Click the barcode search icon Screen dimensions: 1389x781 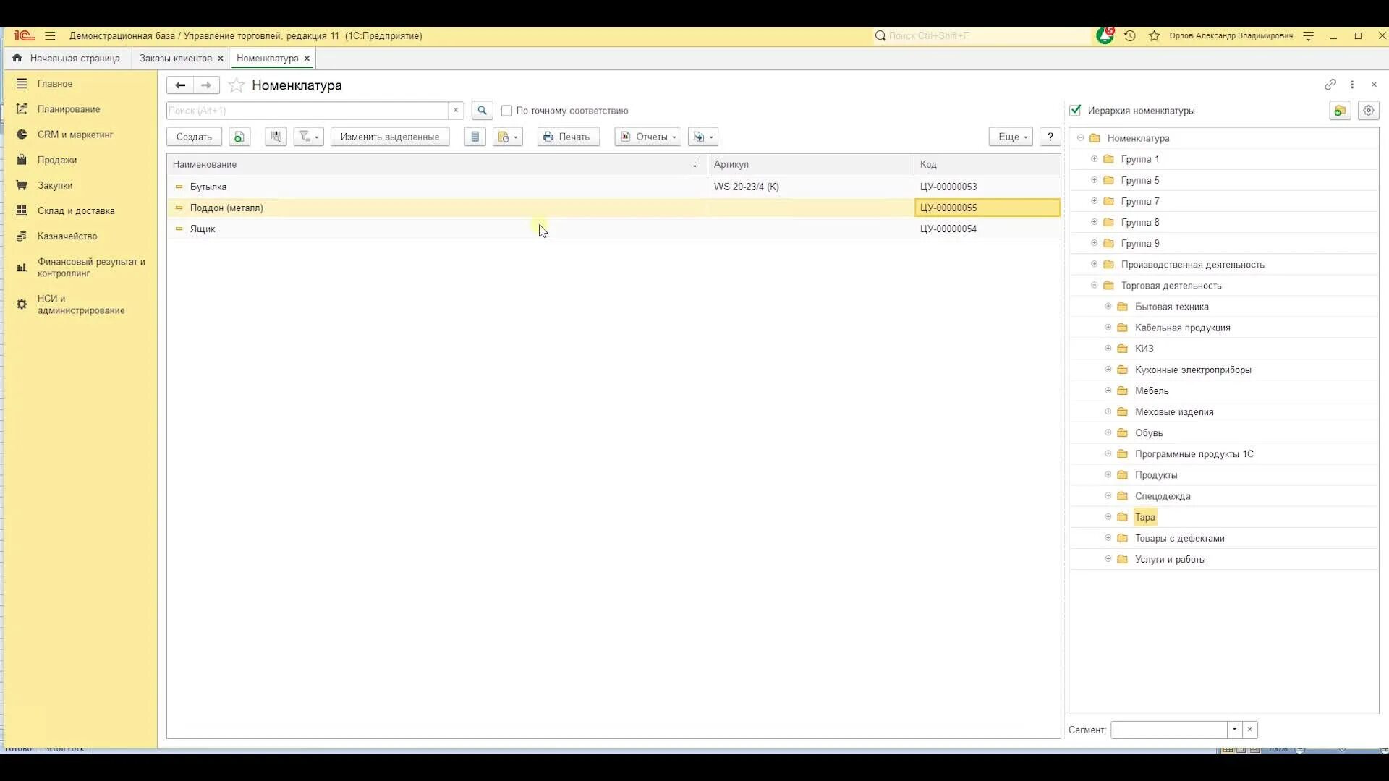(x=276, y=137)
